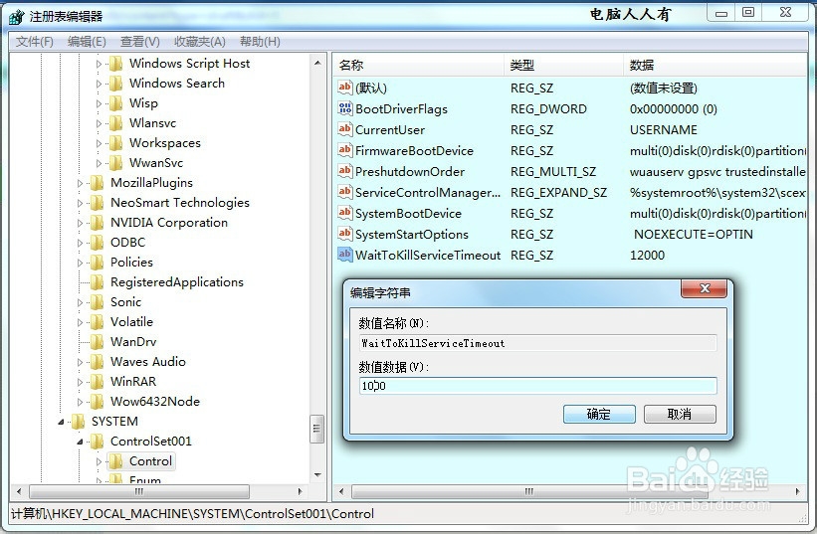Screen dimensions: 817x534
Task: Click the ControlSet001 folder icon
Action: [x=97, y=442]
